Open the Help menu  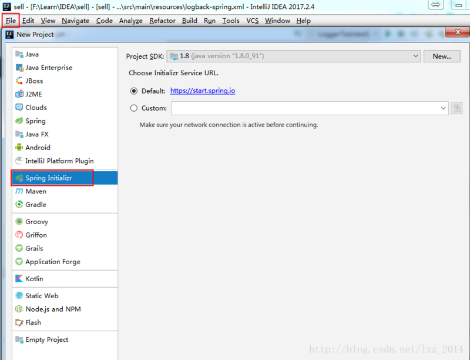pos(303,21)
